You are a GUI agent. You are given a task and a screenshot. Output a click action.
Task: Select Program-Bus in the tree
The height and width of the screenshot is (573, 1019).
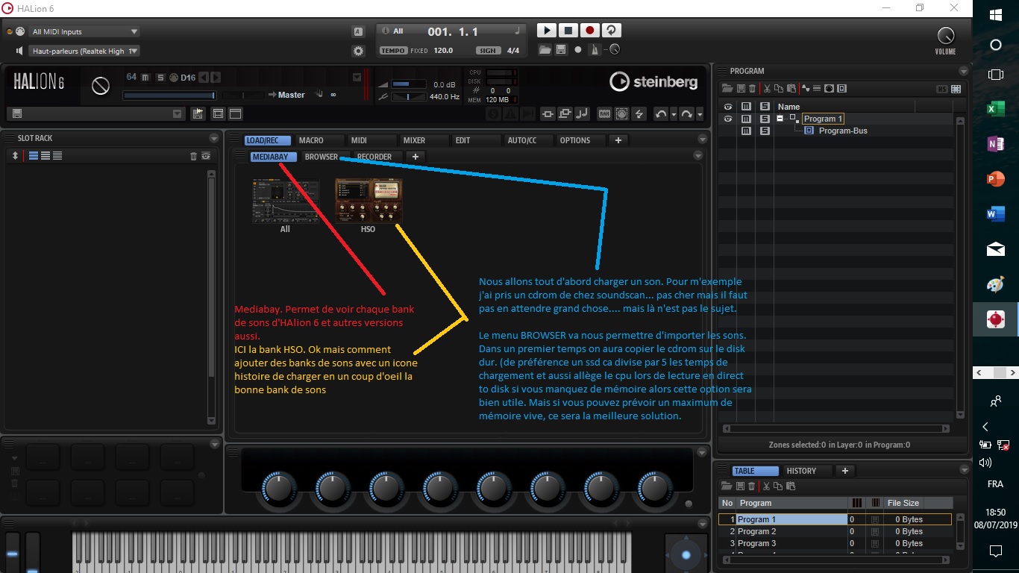pos(843,131)
